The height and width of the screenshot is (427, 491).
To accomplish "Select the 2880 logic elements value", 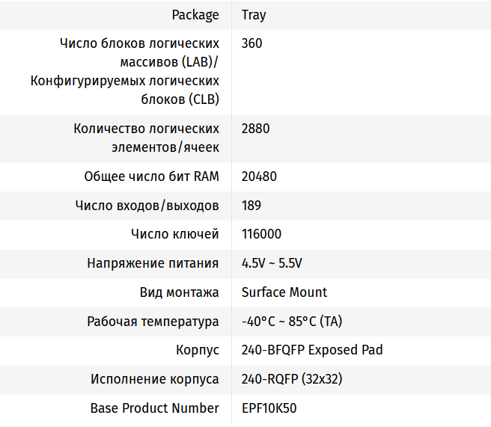I will pos(256,129).
